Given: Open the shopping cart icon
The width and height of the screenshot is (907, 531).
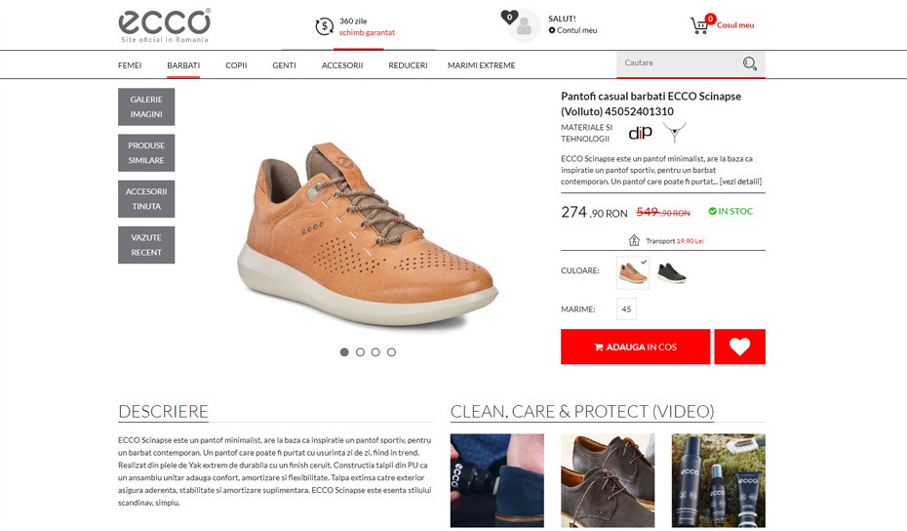Looking at the screenshot, I should click(699, 25).
